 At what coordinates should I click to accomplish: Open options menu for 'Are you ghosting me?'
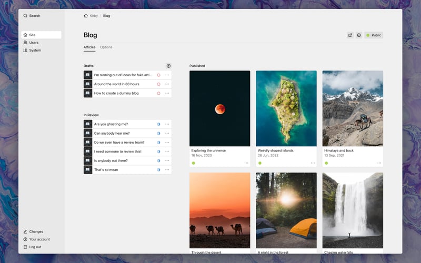pos(167,124)
